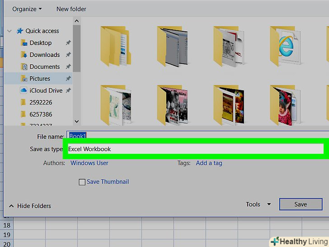Select the folder with yellow framed picture

point(229,105)
